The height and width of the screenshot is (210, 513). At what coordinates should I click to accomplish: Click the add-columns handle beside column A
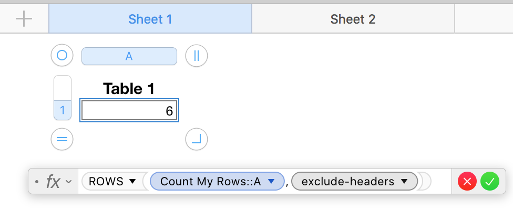click(x=197, y=56)
